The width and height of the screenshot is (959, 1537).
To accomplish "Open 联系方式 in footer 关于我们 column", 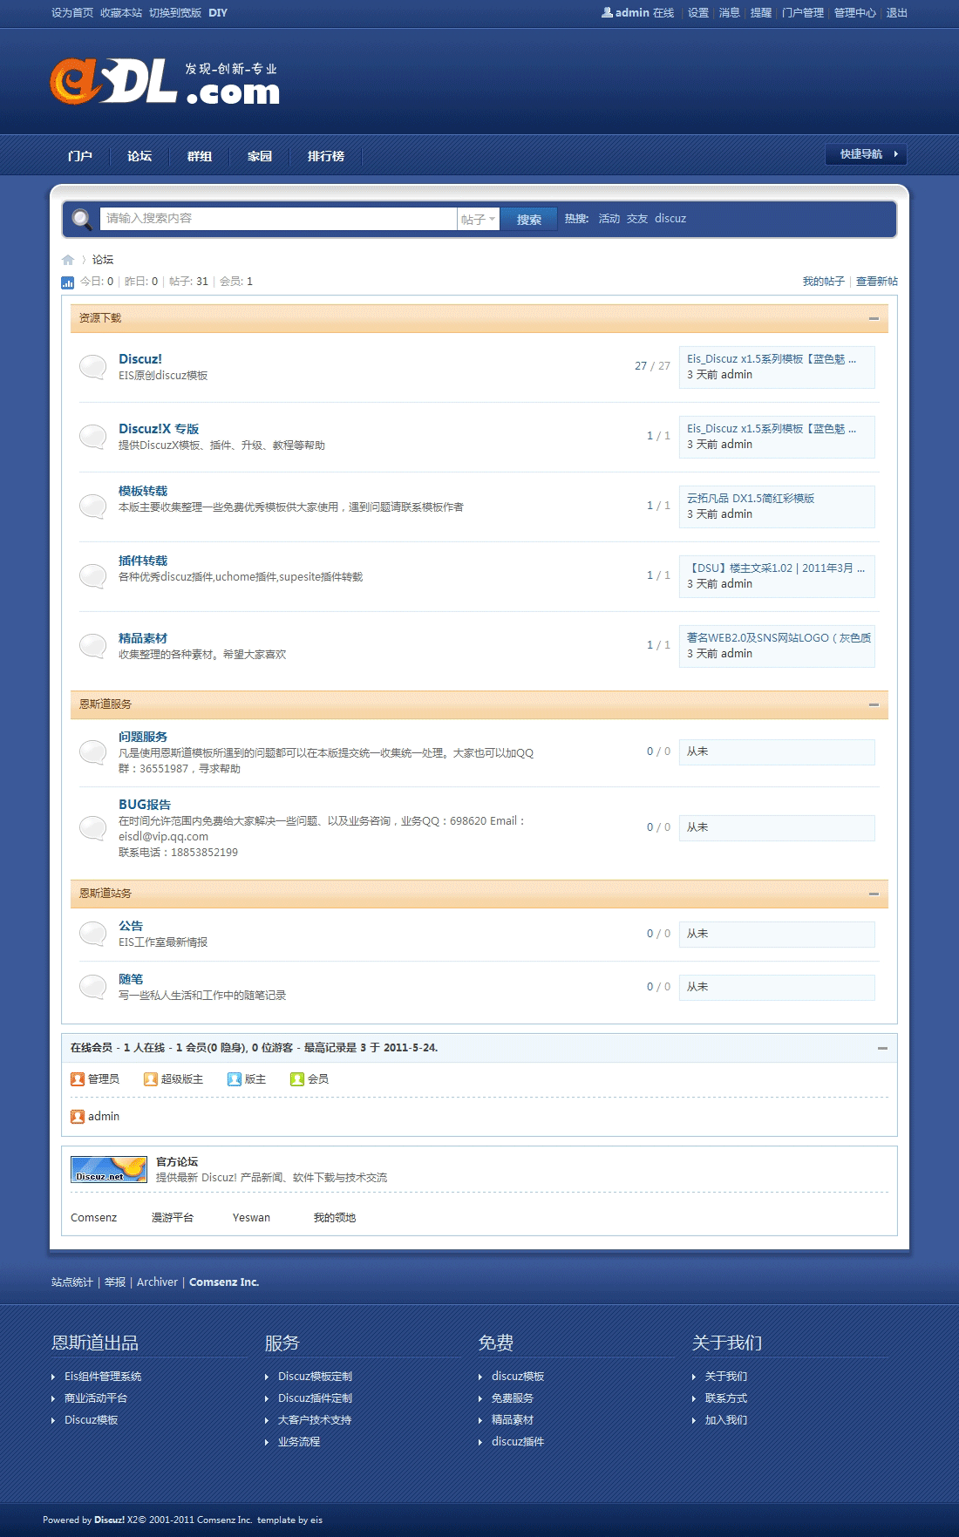I will pos(726,1398).
